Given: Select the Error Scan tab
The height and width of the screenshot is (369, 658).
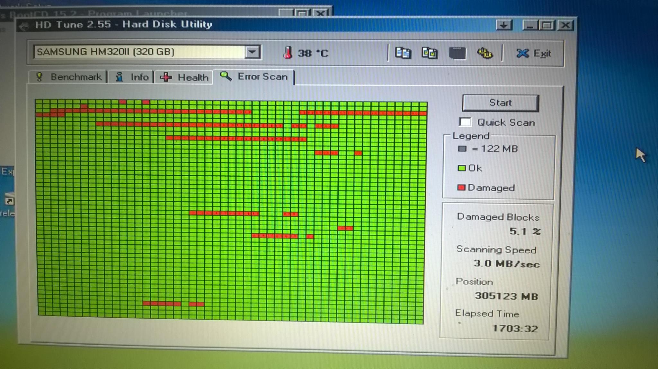Looking at the screenshot, I should [254, 77].
